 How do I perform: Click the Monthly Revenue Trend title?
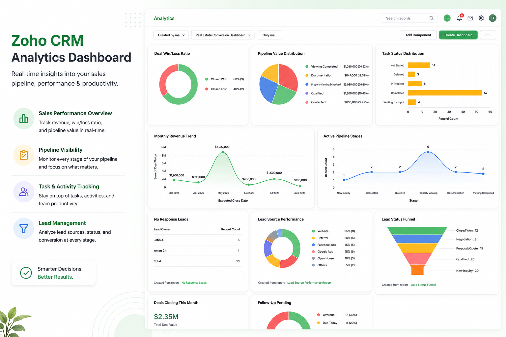coord(175,136)
